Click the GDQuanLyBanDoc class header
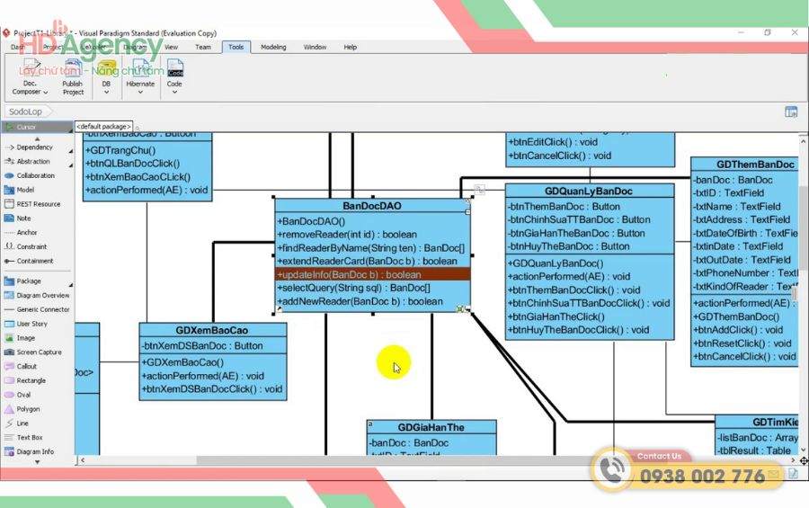Screen dimensions: 809x508 click(x=589, y=192)
